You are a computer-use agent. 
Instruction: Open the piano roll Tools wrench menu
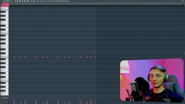point(4,1)
